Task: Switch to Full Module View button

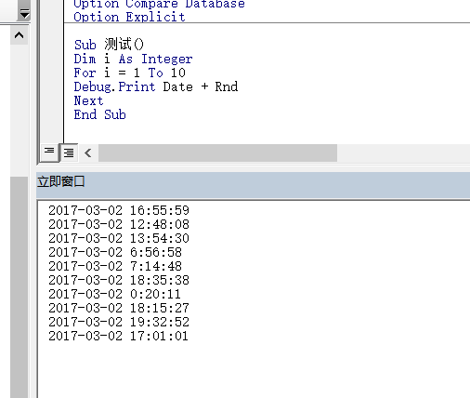Action: tap(69, 153)
